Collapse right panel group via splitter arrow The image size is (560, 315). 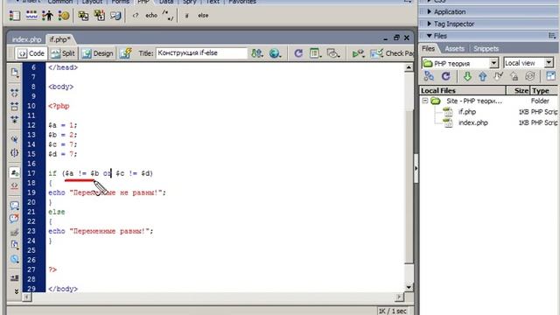tap(416, 168)
